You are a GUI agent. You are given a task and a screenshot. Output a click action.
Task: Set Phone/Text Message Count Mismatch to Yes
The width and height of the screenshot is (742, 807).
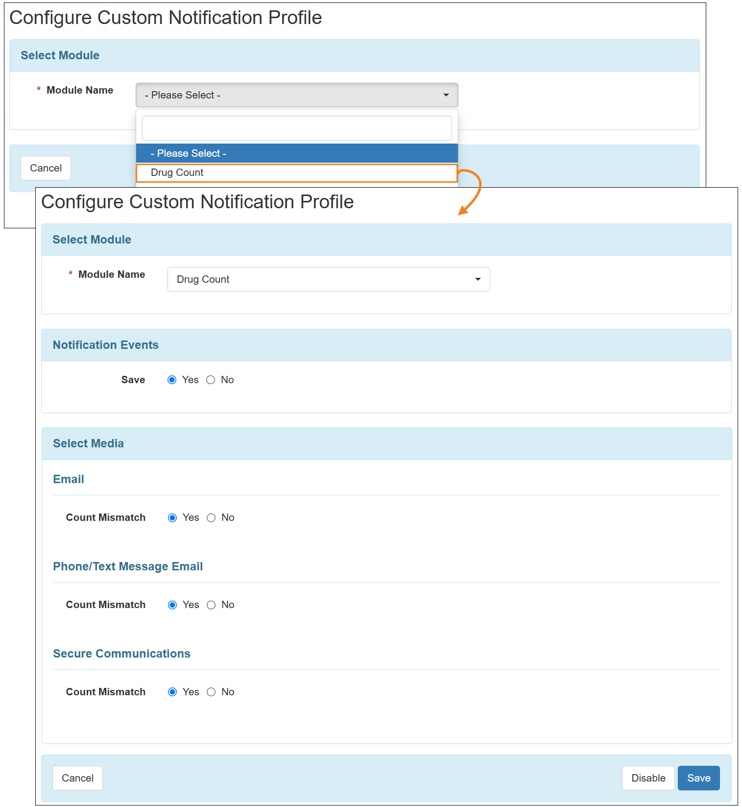172,605
